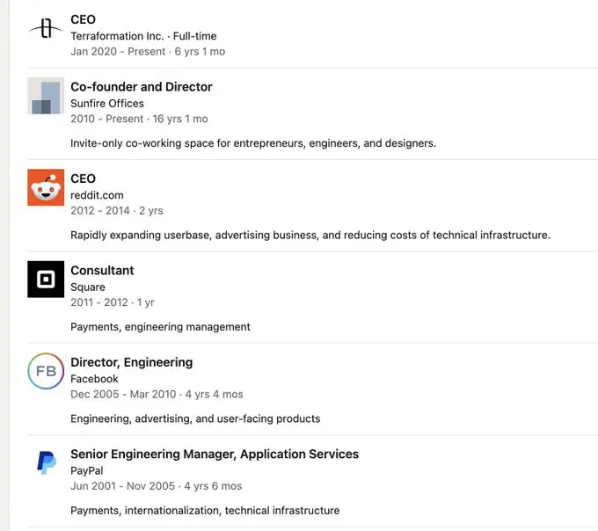Select the Dec 2005 - Mar 2010 date range
Screen dimensions: 598x531
(124, 394)
